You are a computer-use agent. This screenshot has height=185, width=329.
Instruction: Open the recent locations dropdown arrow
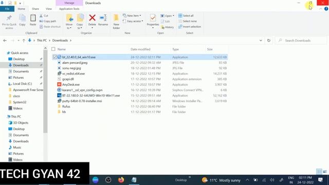coord(19,41)
